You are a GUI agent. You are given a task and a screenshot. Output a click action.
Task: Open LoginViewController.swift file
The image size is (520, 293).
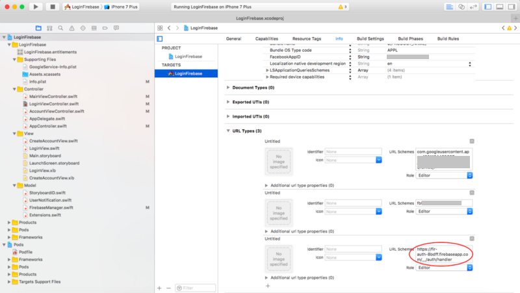pos(54,104)
